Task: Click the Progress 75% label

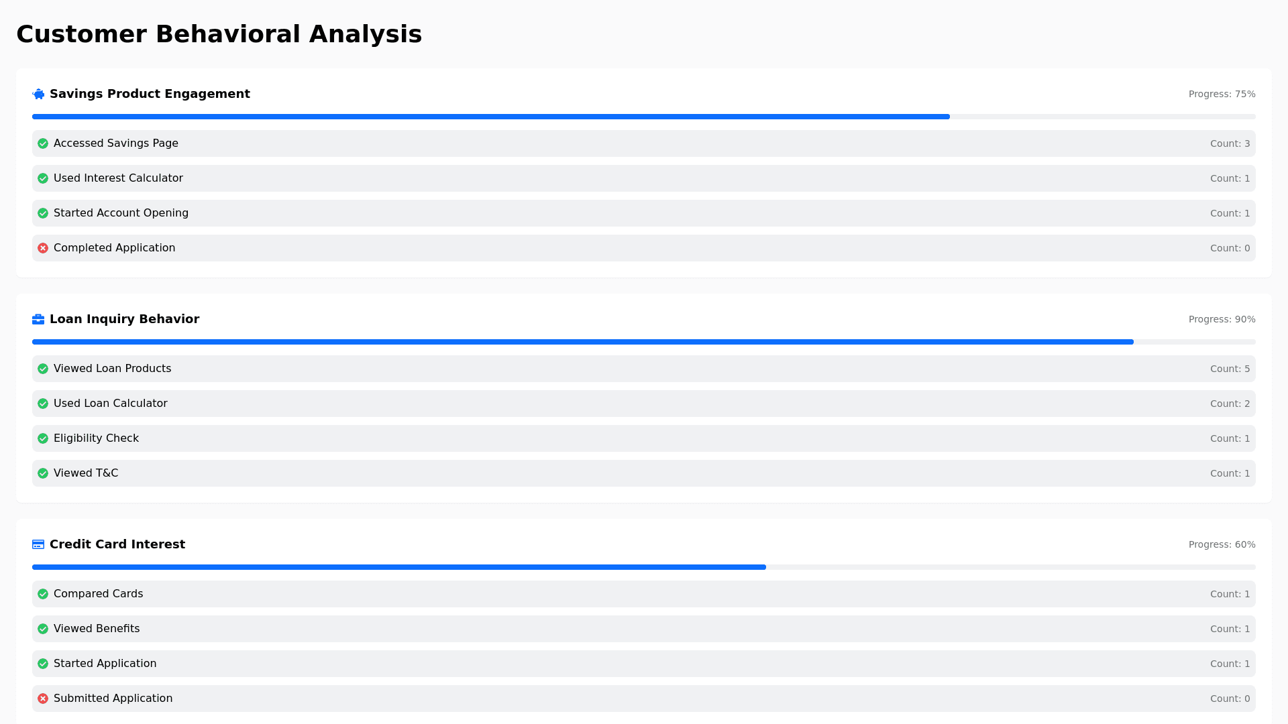Action: coord(1222,95)
